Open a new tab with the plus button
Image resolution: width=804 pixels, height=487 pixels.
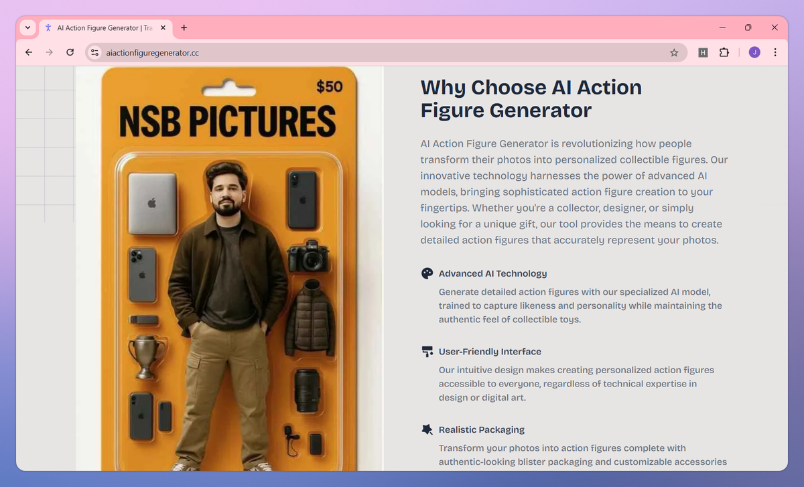[x=184, y=27]
